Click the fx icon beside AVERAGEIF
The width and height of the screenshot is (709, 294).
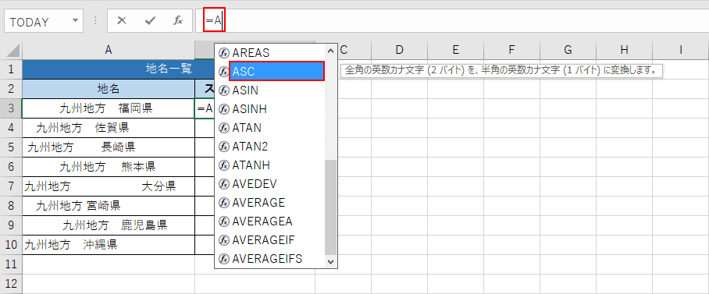[x=224, y=240]
